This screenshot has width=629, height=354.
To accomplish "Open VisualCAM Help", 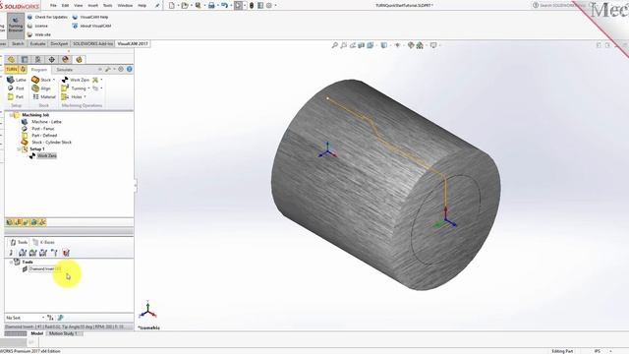I will click(90, 17).
